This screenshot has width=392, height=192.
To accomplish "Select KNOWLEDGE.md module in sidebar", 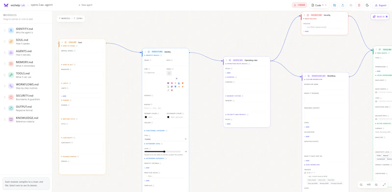I will pyautogui.click(x=26, y=120).
